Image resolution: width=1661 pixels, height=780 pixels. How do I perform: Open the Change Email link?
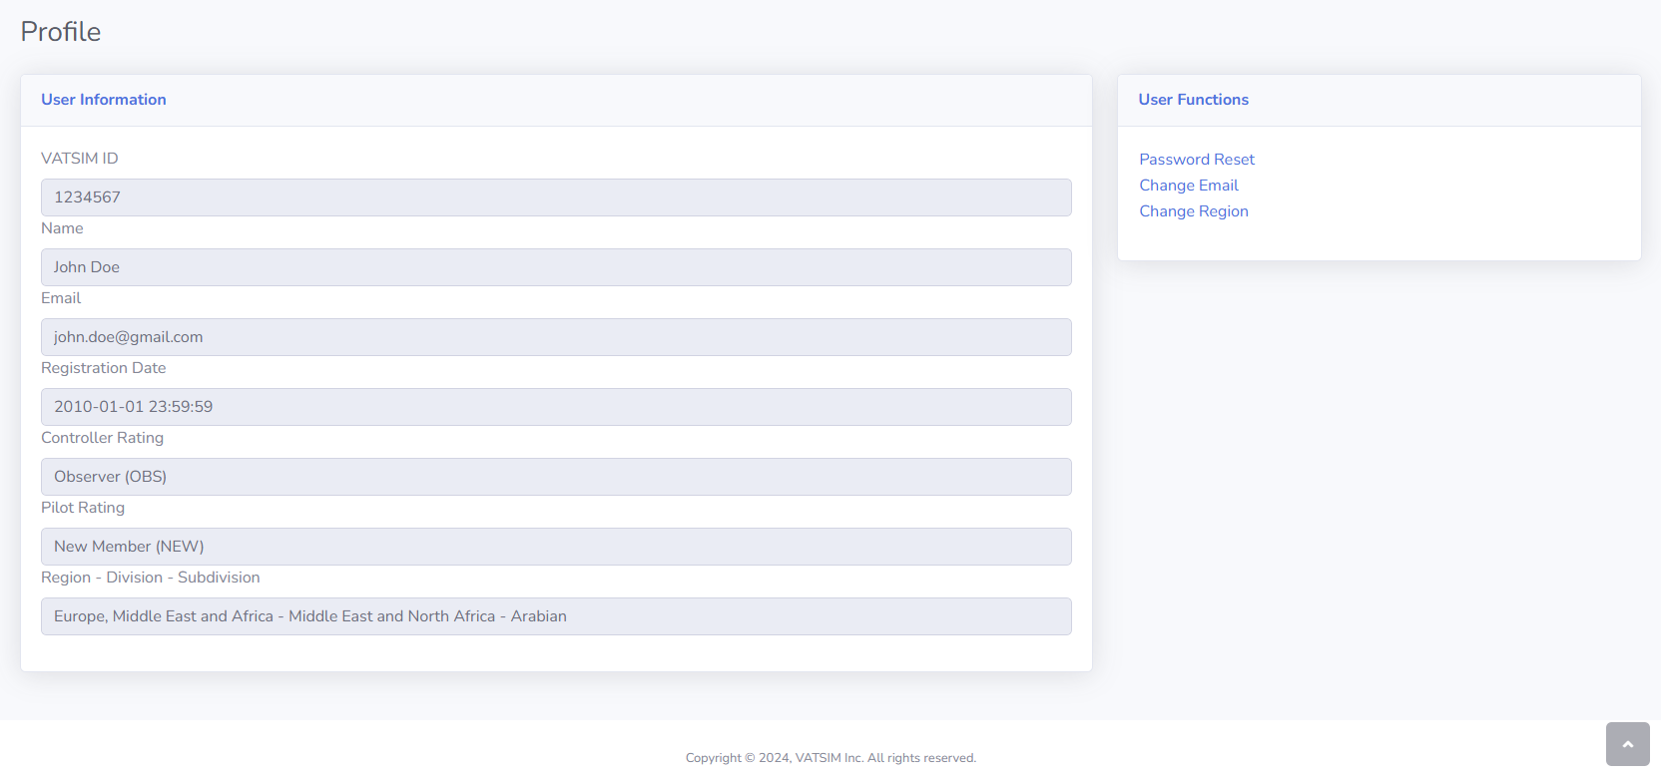(1189, 186)
